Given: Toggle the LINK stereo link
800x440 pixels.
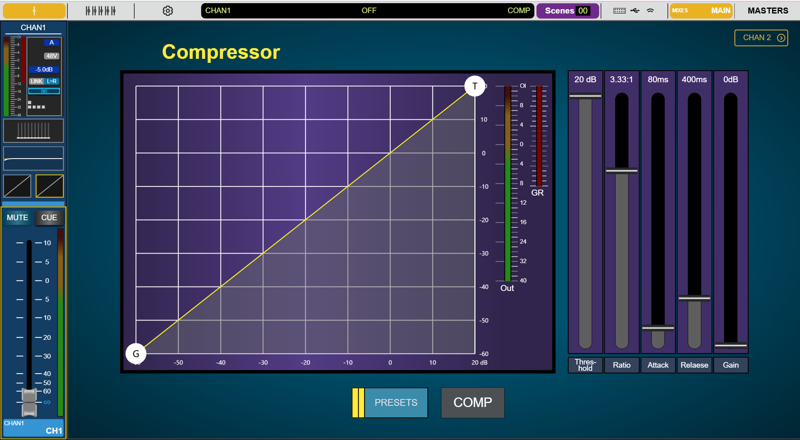Looking at the screenshot, I should (x=36, y=81).
